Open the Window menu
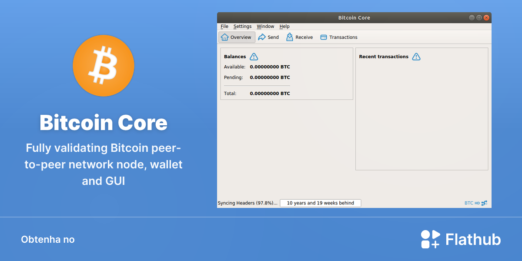Image resolution: width=522 pixels, height=261 pixels. coord(265,26)
